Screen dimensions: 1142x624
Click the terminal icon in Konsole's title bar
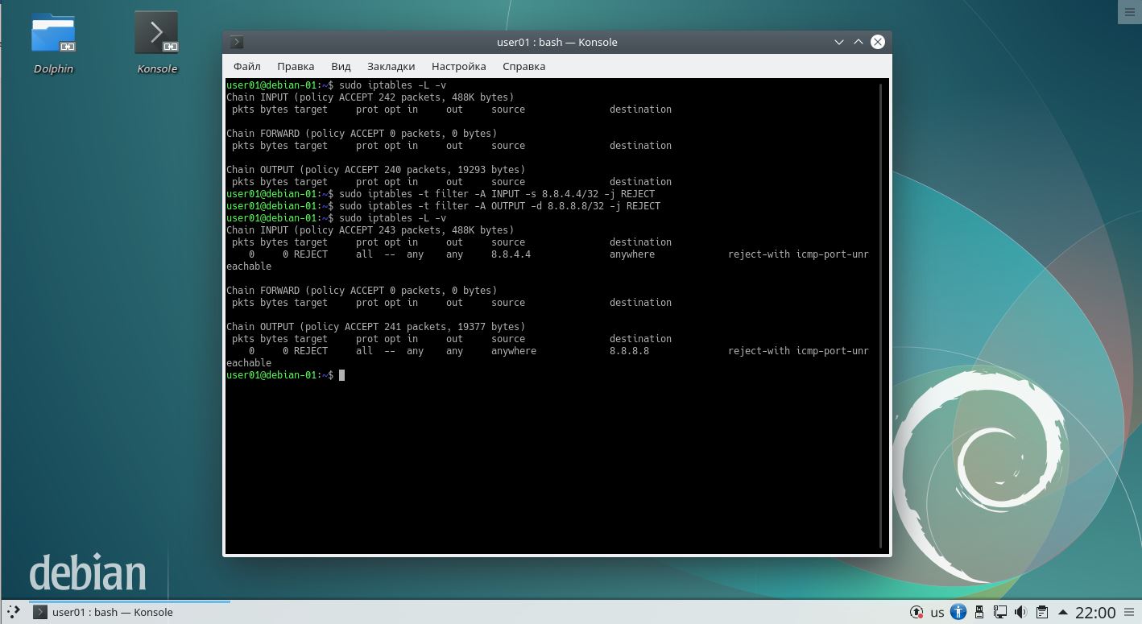[237, 42]
